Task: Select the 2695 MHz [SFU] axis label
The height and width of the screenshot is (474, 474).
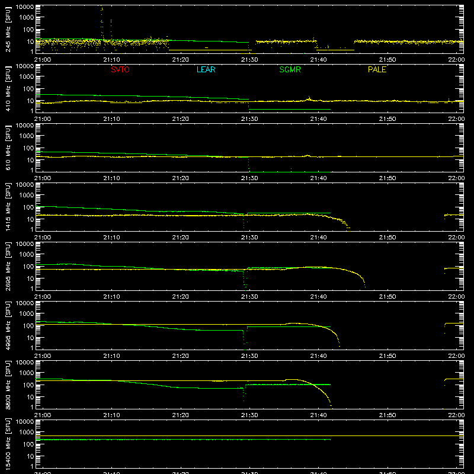Action: pos(8,266)
